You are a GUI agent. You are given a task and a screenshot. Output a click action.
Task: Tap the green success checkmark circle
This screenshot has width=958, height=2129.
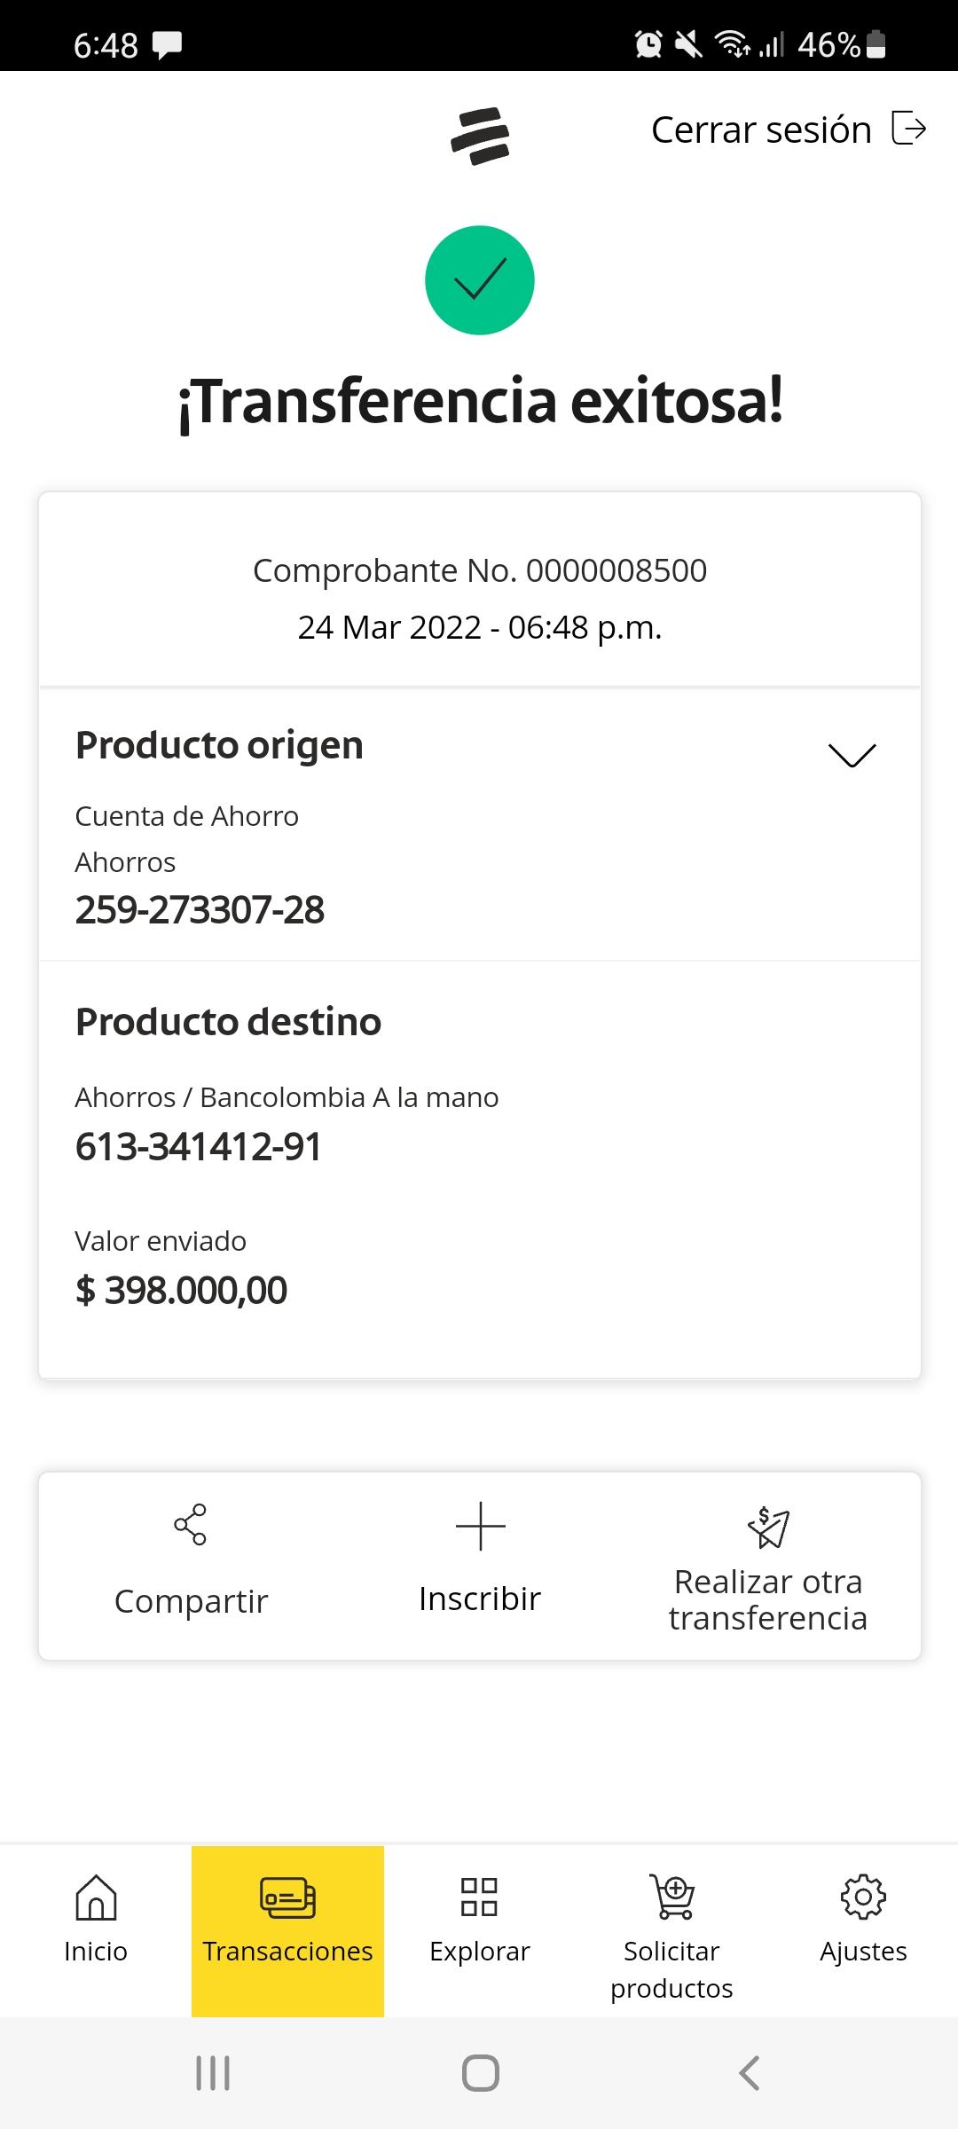pyautogui.click(x=480, y=280)
